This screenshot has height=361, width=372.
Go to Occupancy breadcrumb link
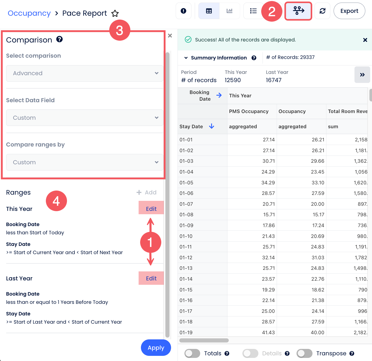[29, 13]
